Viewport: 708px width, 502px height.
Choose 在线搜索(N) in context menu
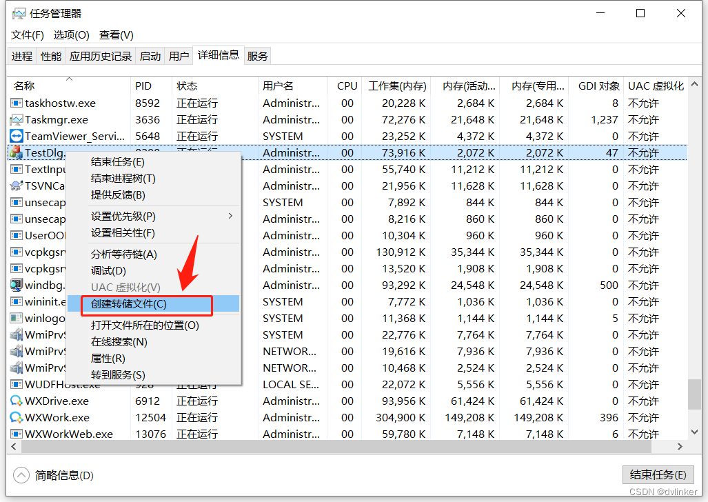click(x=153, y=342)
